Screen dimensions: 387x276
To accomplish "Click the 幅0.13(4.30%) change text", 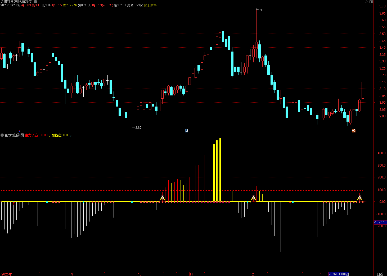I will [x=103, y=5].
